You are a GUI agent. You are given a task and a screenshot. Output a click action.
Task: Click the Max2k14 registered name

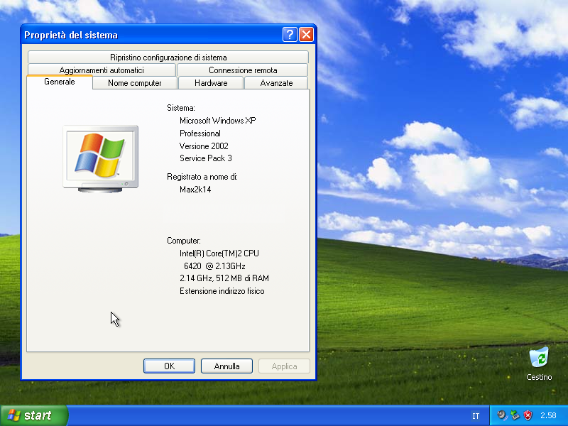coord(195,190)
